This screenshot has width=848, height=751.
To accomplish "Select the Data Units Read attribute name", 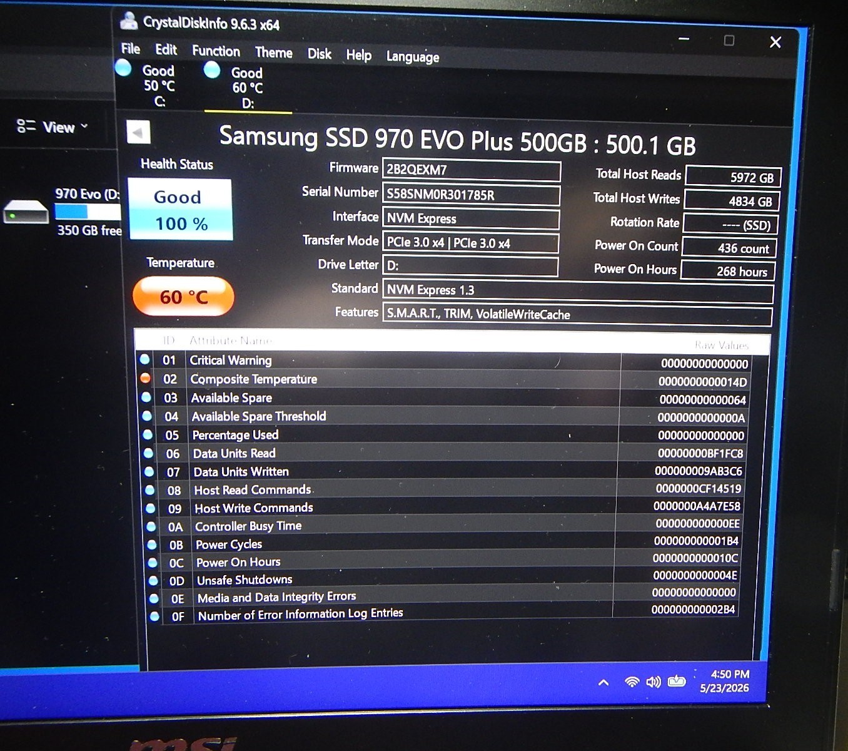I will pos(234,453).
